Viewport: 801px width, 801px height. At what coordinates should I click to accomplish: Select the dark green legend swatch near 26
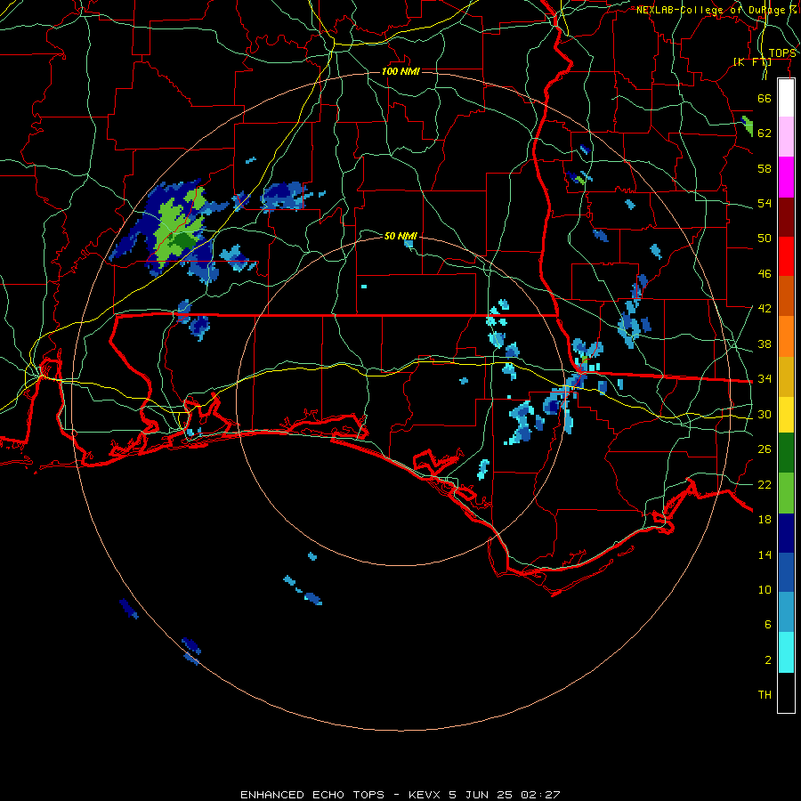(786, 453)
